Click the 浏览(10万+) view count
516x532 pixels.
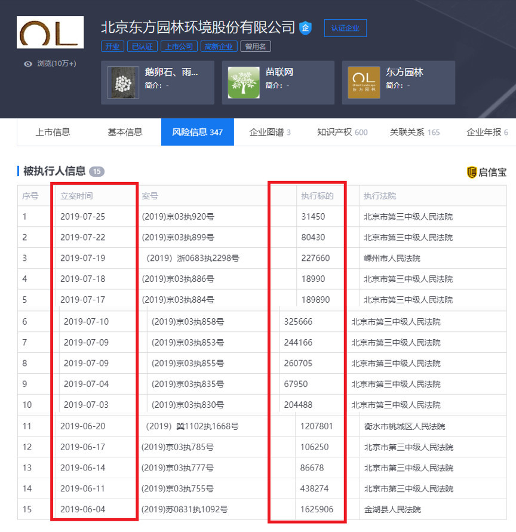pyautogui.click(x=57, y=63)
